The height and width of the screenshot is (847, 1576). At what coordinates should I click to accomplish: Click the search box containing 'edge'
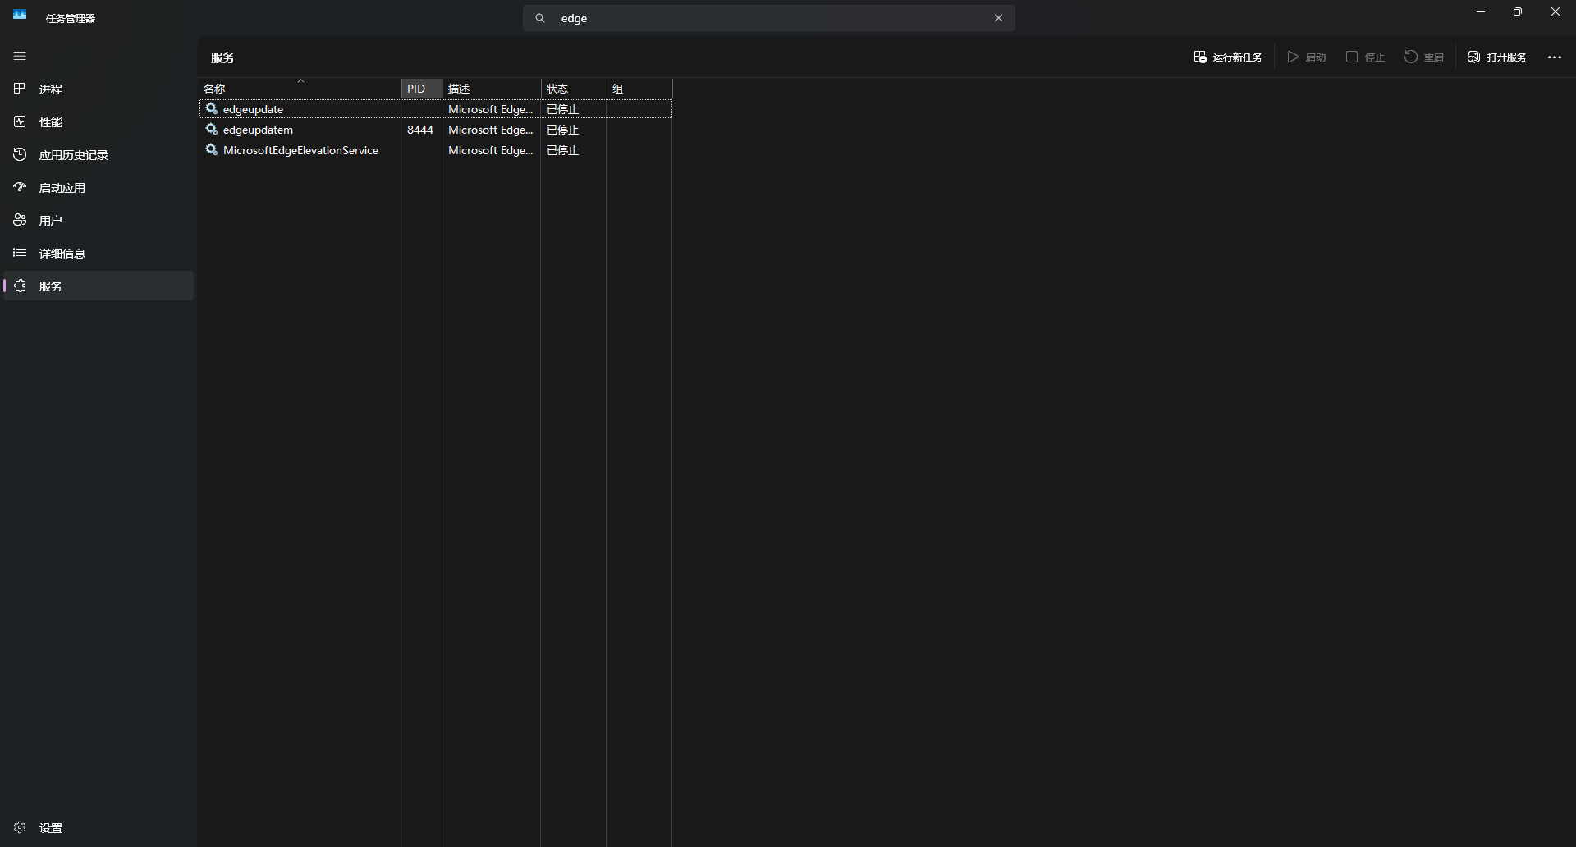[x=769, y=18]
